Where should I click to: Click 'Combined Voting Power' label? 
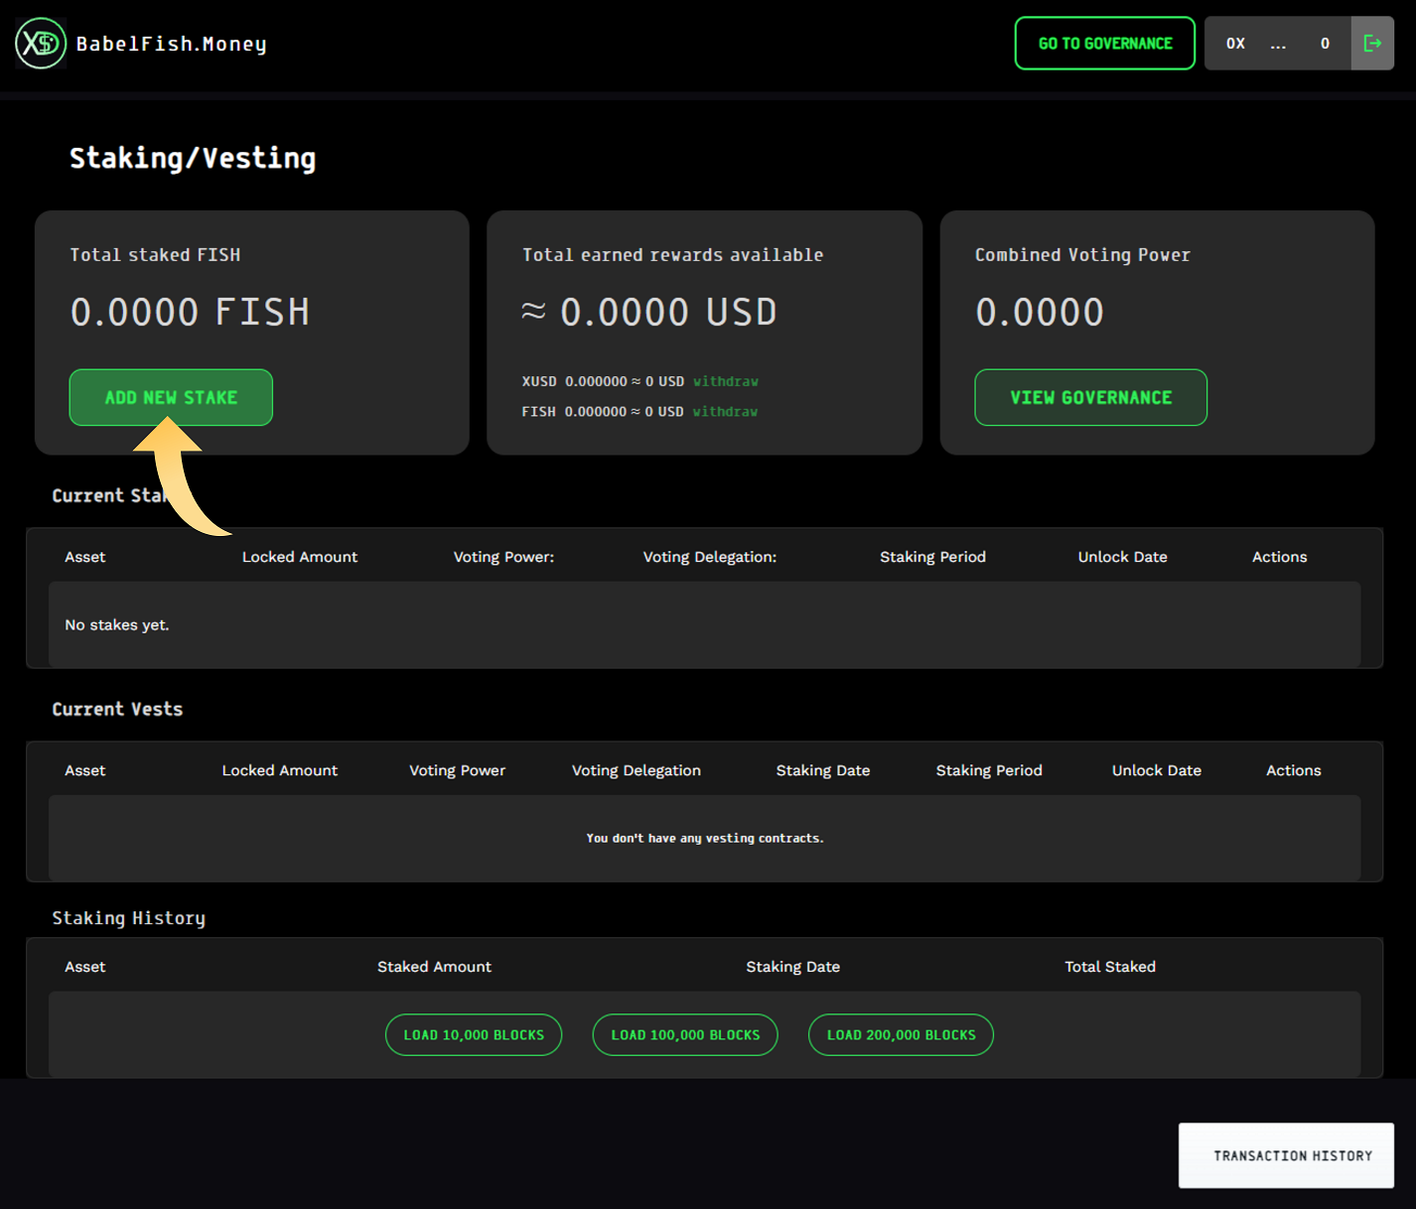pyautogui.click(x=1082, y=254)
